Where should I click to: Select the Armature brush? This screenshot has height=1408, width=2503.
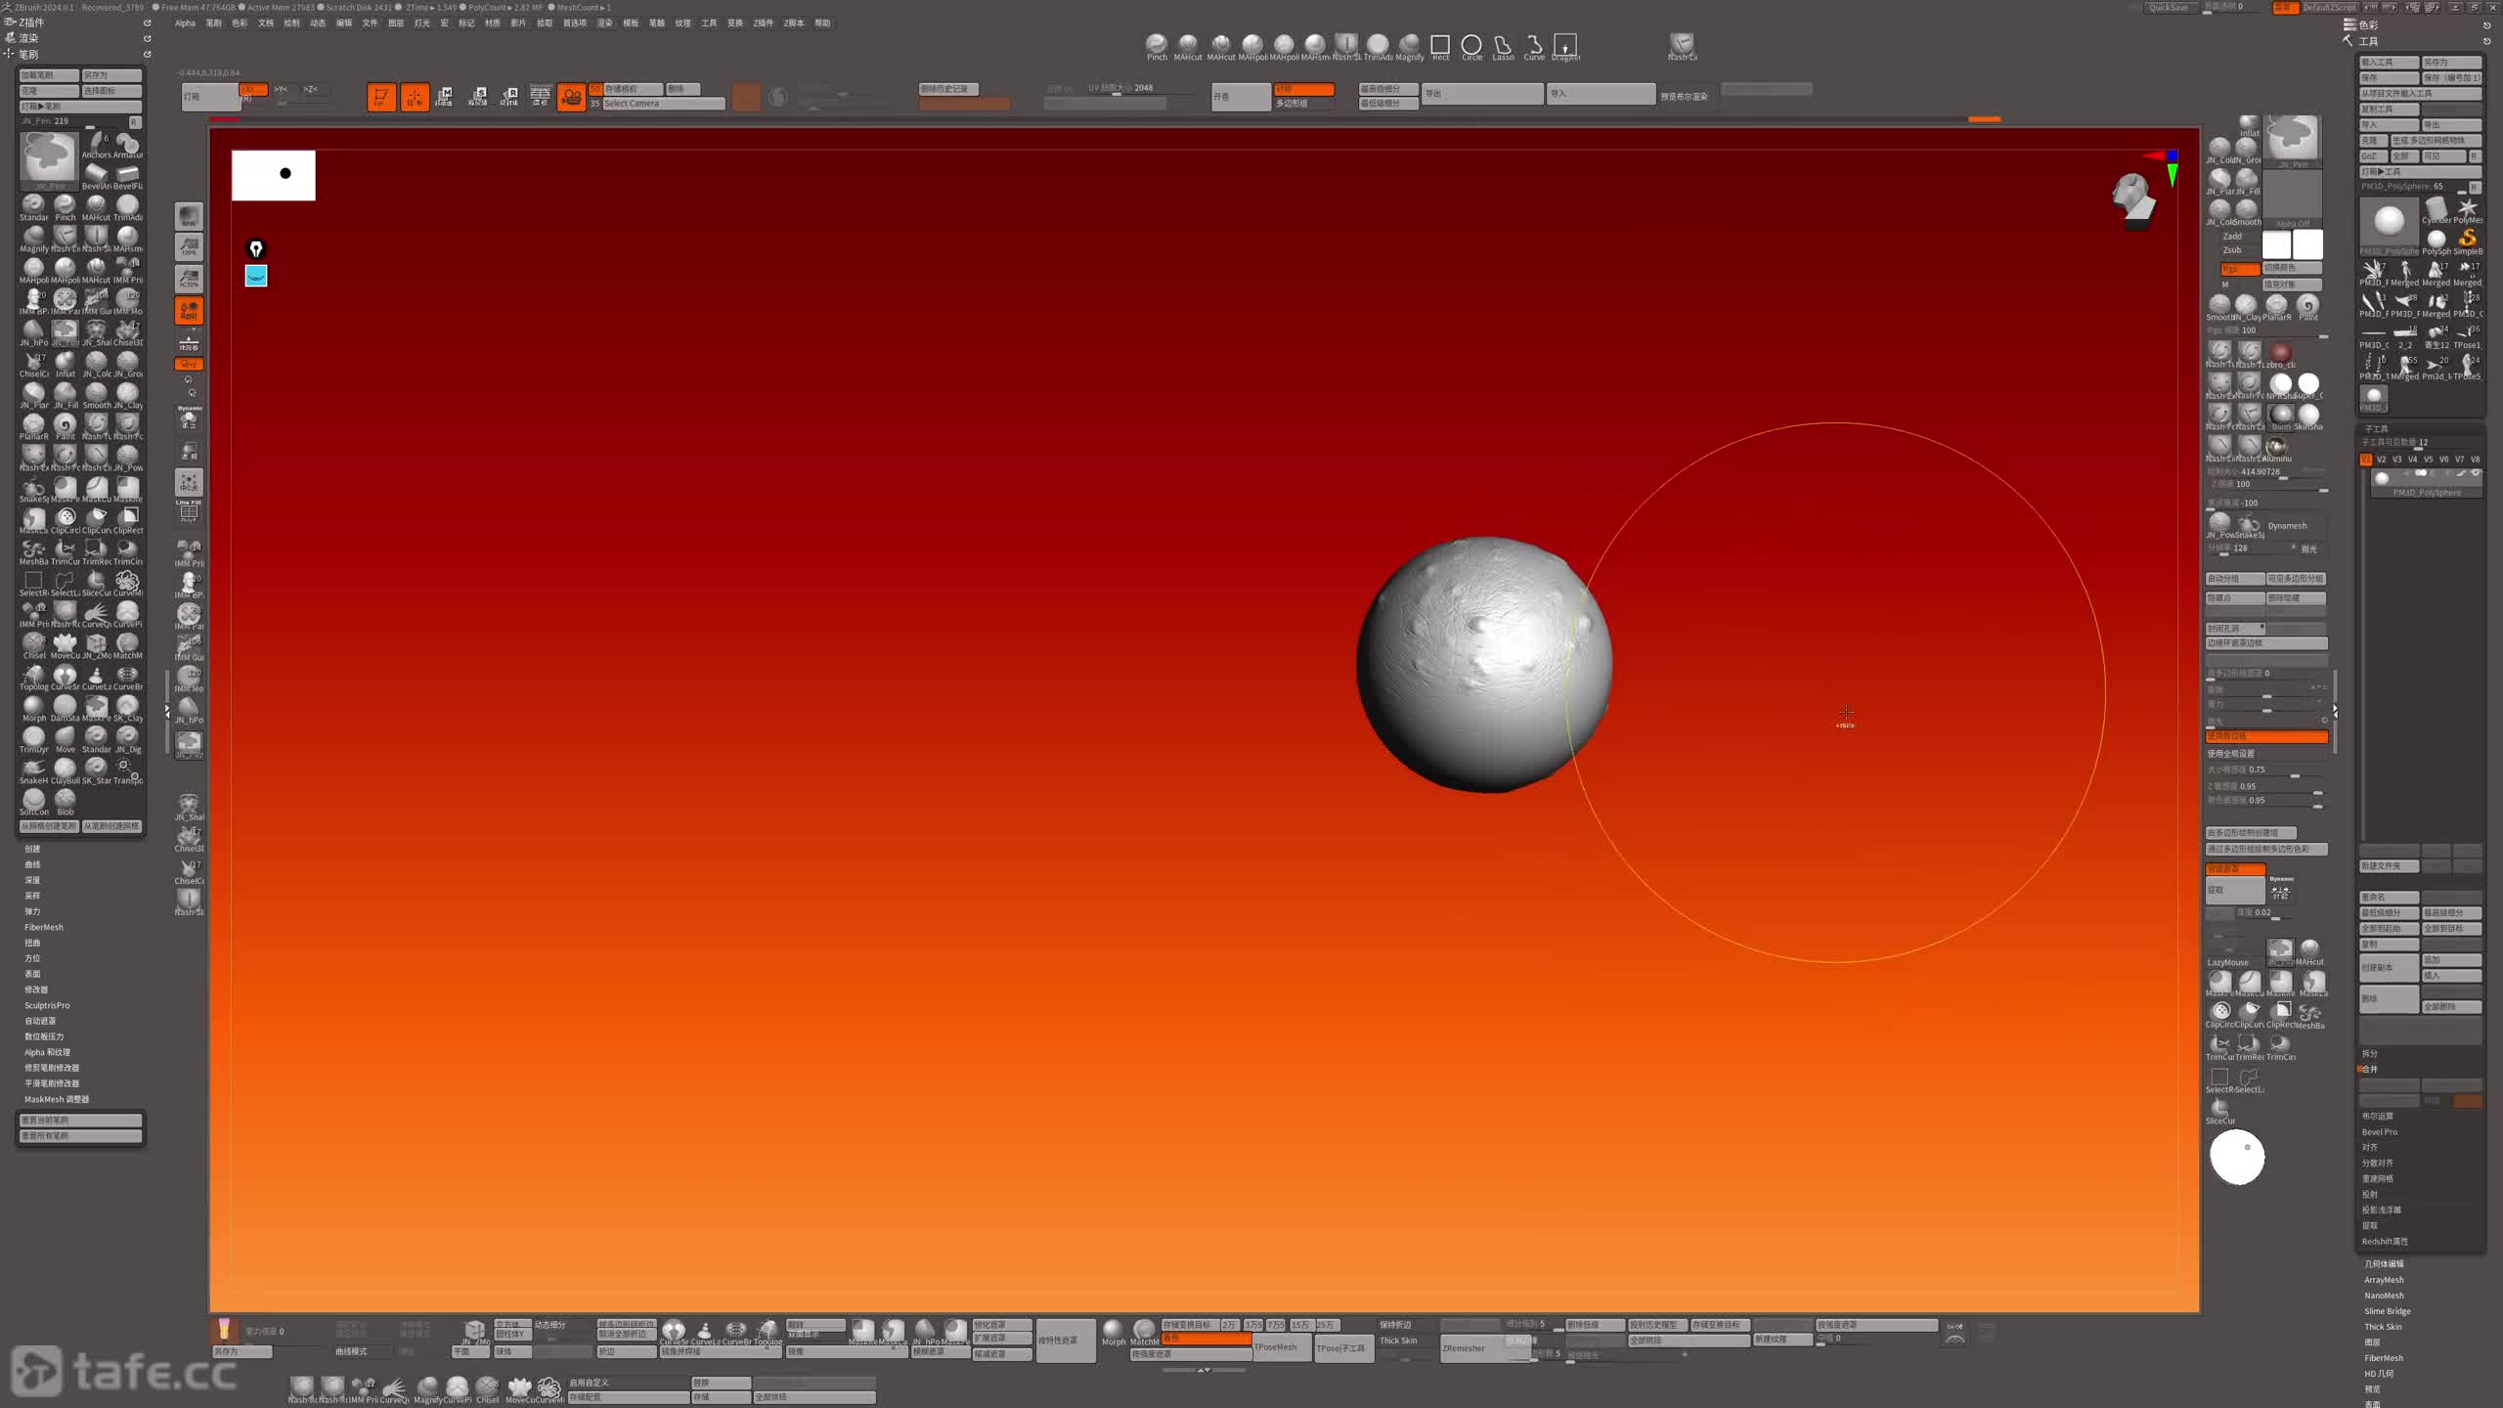click(x=127, y=144)
